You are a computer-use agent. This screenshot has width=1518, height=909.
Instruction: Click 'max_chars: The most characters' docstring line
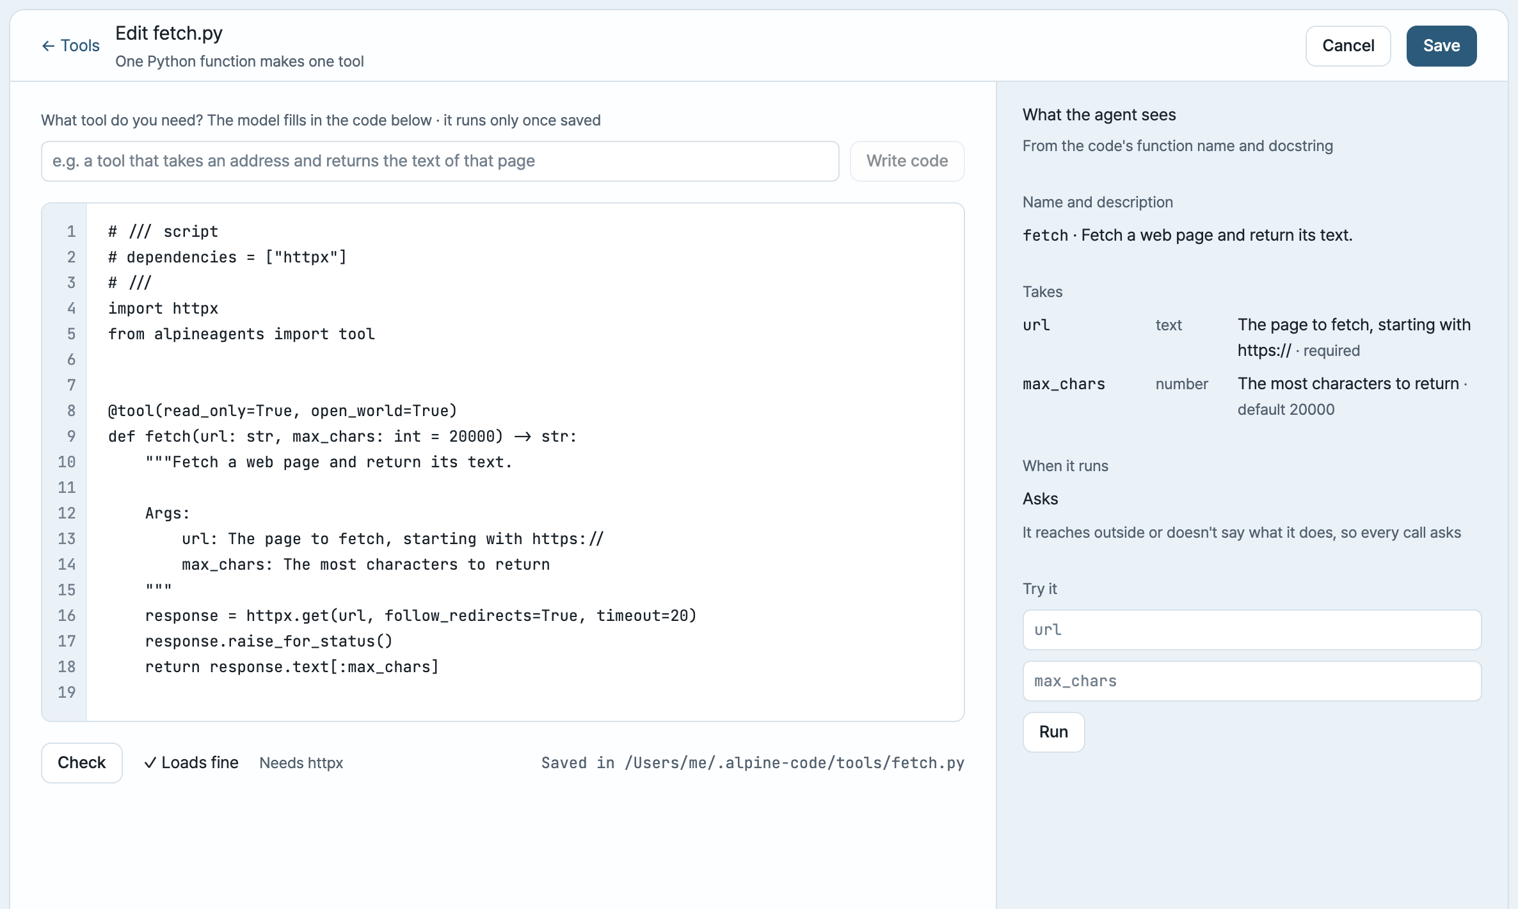click(x=365, y=565)
